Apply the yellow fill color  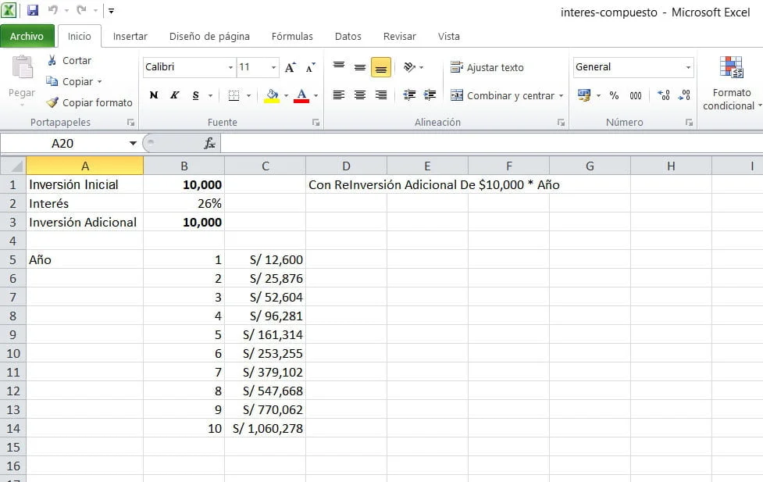click(x=272, y=95)
